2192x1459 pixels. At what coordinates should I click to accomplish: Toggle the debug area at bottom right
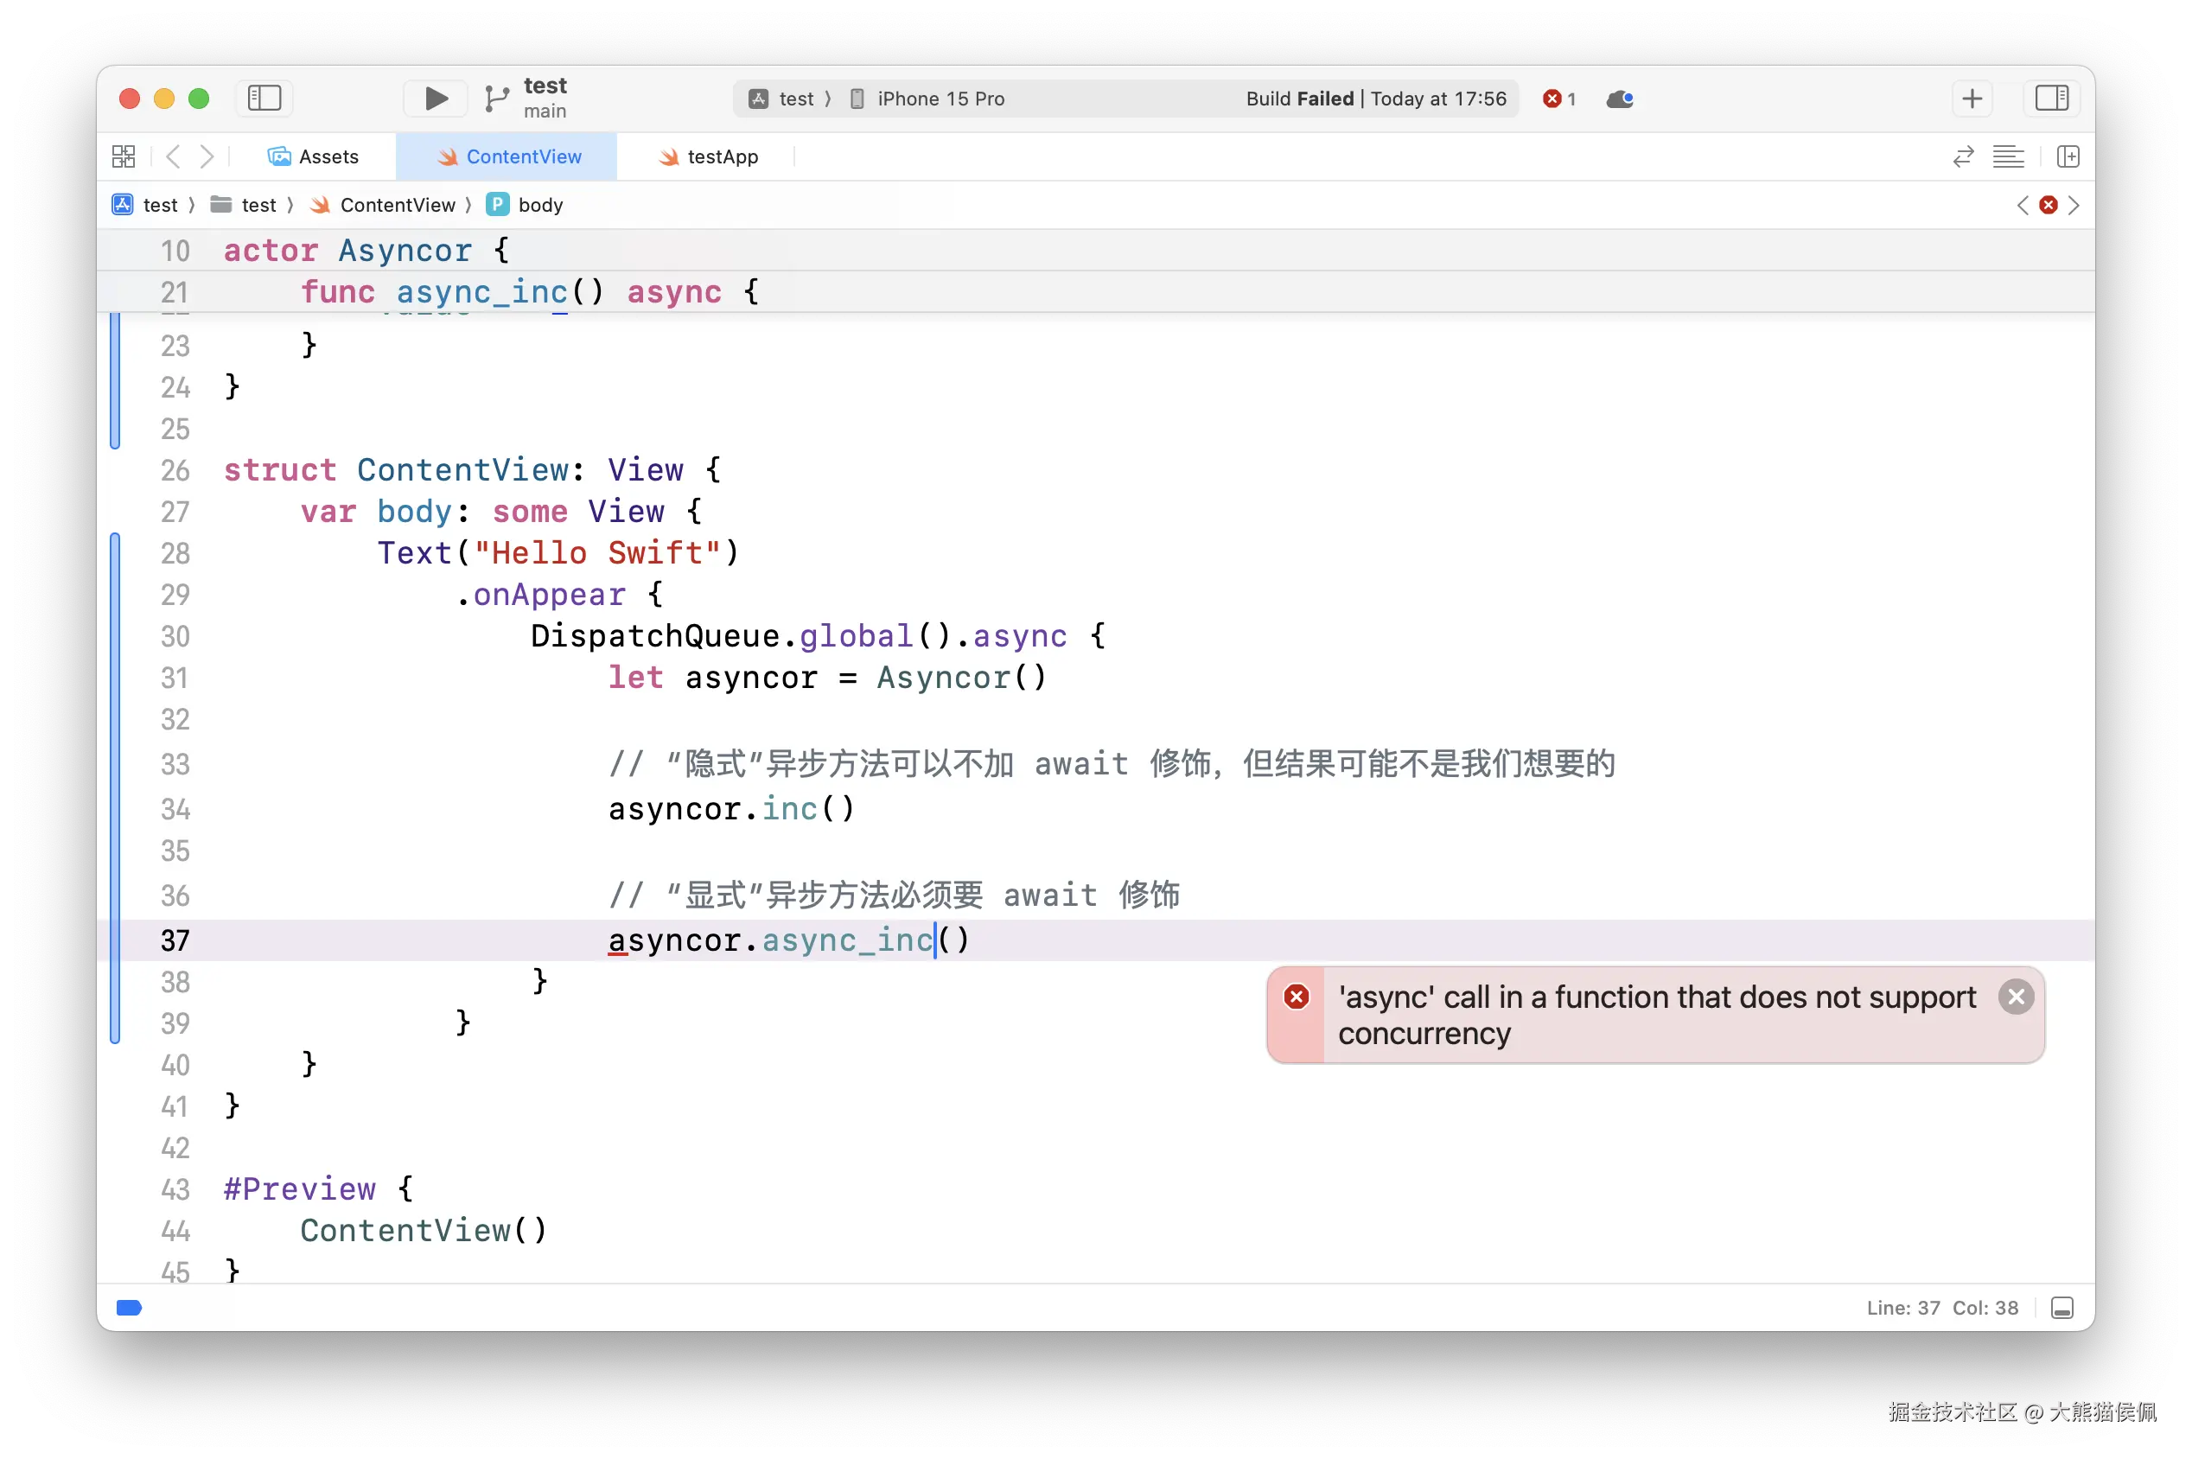2061,1309
